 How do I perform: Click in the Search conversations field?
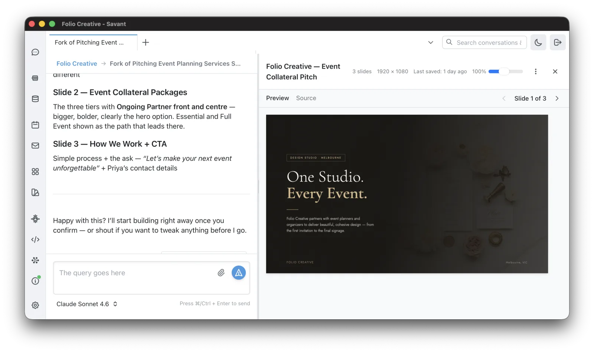[x=484, y=42]
